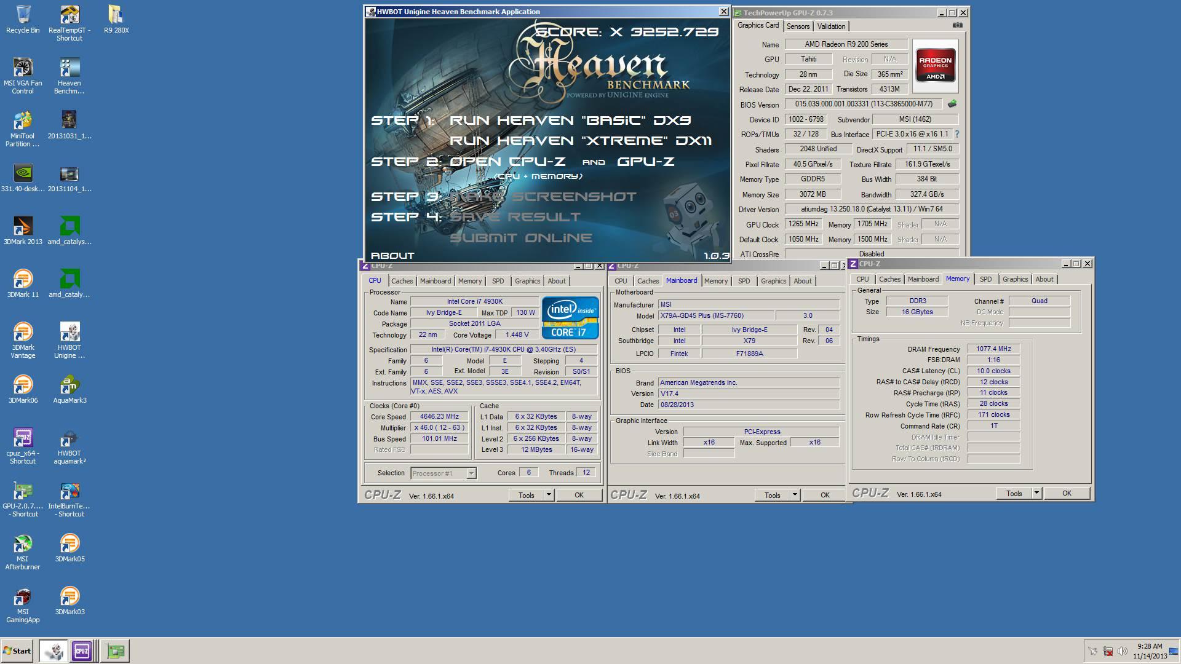1181x664 pixels.
Task: Launch the 3DMark03 icon
Action: point(70,601)
